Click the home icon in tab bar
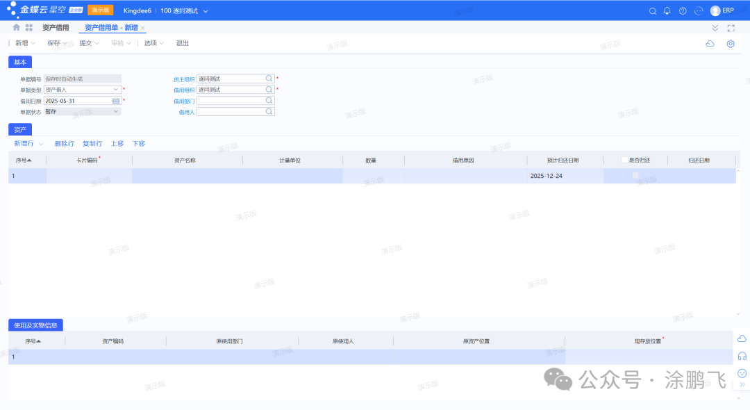This screenshot has height=410, width=750. (x=17, y=28)
